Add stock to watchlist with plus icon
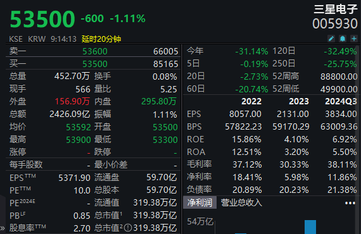The width and height of the screenshot is (361, 234). (x=354, y=39)
